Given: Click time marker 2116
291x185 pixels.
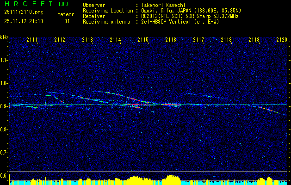Looking at the screenshot, I should pyautogui.click(x=171, y=40).
